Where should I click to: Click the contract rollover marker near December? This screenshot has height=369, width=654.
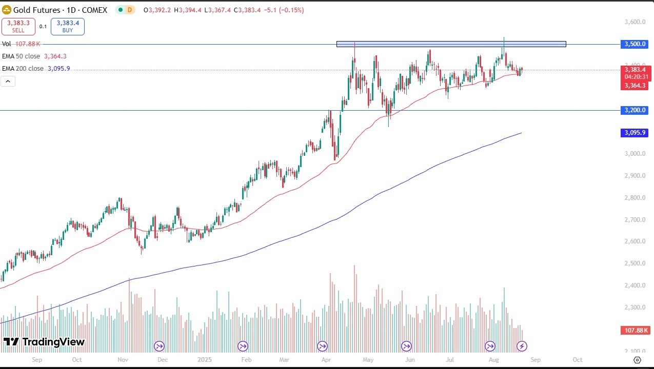pos(160,346)
